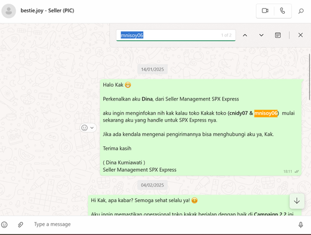Click the 14/01/2025 date label
Viewport: 311px width, 235px height.
click(x=152, y=69)
